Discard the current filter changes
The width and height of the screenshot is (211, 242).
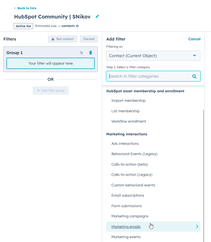(x=89, y=39)
